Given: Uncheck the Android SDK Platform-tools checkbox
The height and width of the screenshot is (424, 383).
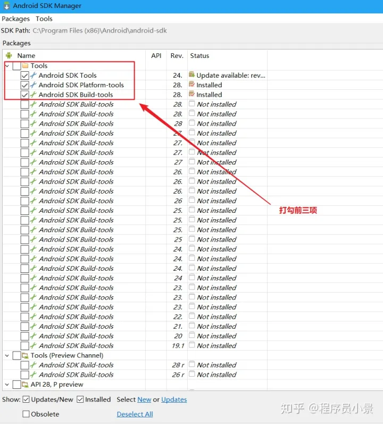Looking at the screenshot, I should (25, 85).
